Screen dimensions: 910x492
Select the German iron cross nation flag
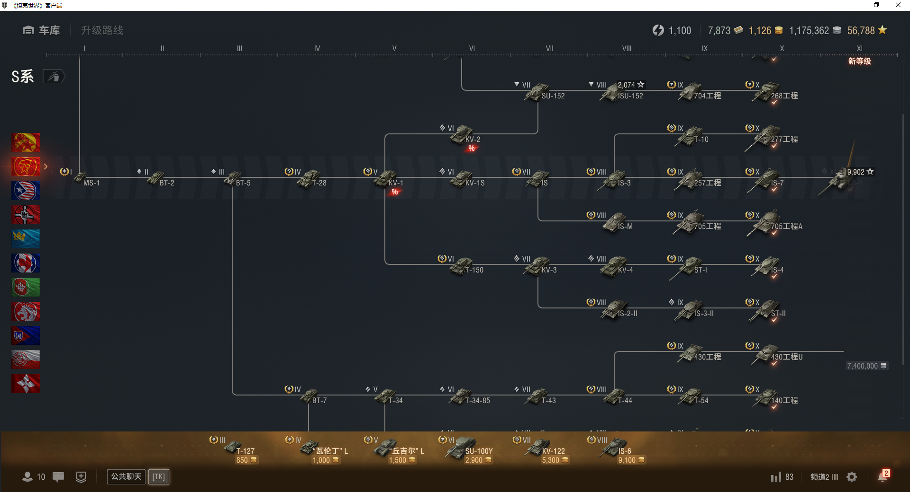click(26, 215)
